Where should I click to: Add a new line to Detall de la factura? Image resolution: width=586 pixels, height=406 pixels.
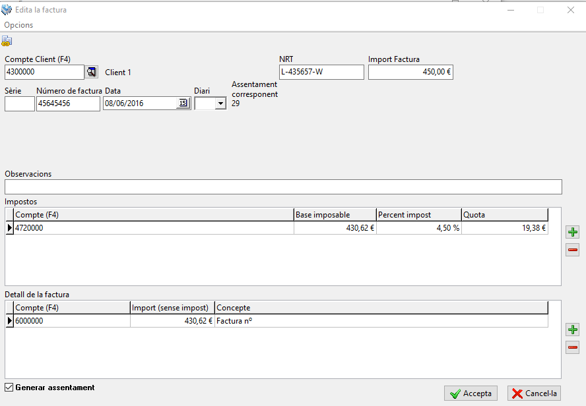tap(573, 330)
